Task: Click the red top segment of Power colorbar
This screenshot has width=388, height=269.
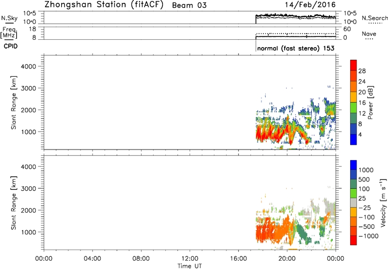Action: tap(354, 65)
